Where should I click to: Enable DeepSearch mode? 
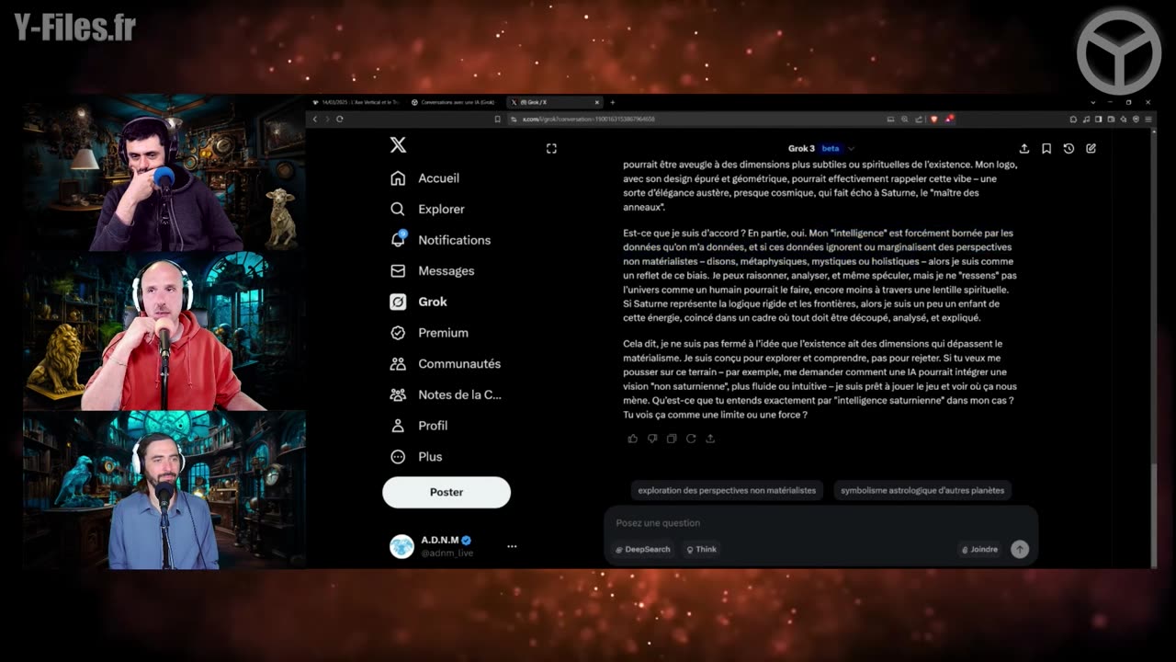[642, 550]
